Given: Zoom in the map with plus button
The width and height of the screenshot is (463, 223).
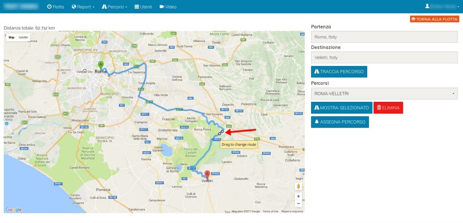Looking at the screenshot, I should tap(298, 196).
